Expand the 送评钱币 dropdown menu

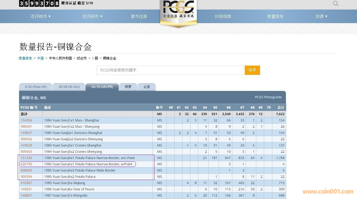point(41,16)
